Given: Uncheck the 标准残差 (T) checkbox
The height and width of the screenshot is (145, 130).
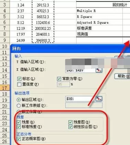Looking at the screenshot, I should (x=19, y=127).
